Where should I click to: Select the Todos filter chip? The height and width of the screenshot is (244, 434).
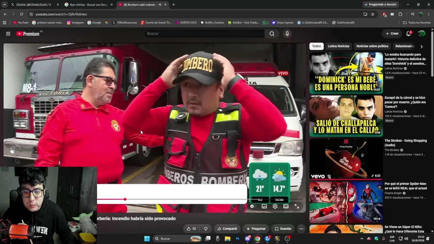point(316,46)
